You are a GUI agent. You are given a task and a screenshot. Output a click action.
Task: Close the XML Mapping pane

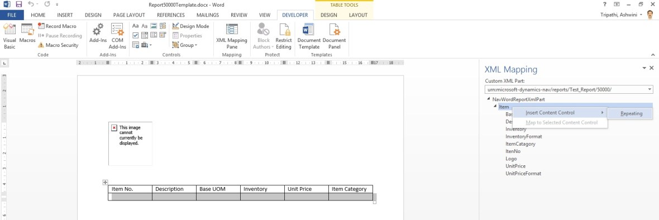pos(651,68)
